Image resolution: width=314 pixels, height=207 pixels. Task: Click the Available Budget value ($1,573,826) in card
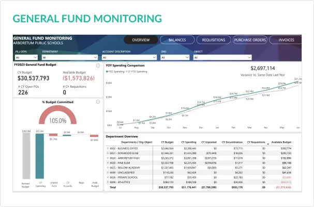pos(79,78)
